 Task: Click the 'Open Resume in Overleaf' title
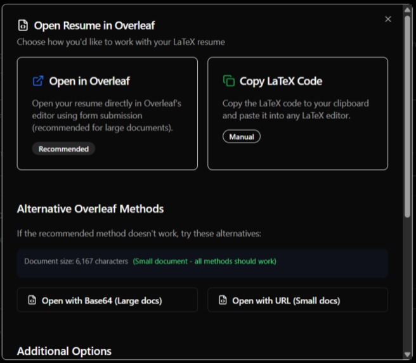click(94, 26)
